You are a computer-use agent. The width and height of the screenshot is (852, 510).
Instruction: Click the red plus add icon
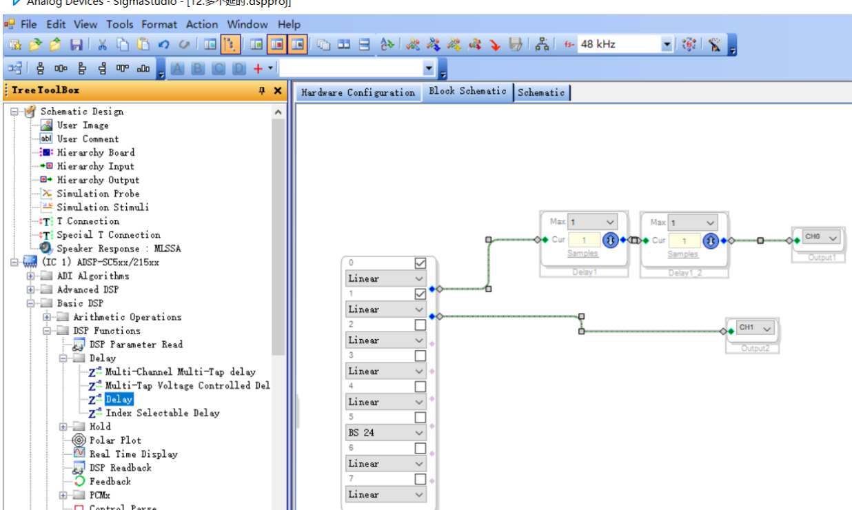258,68
